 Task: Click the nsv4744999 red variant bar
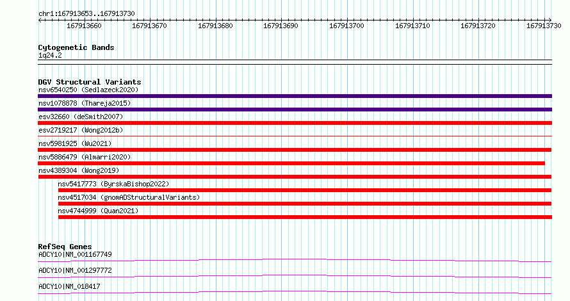pyautogui.click(x=305, y=217)
